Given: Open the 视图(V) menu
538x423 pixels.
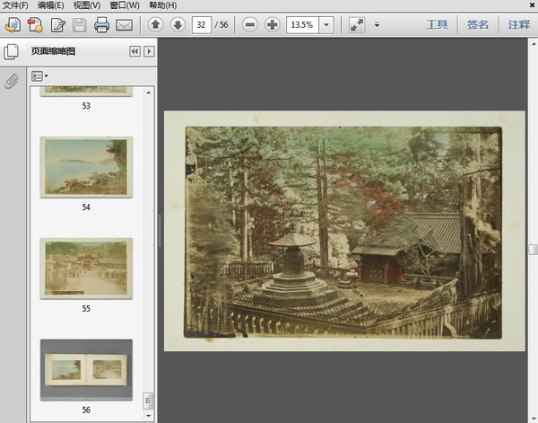Looking at the screenshot, I should click(87, 5).
